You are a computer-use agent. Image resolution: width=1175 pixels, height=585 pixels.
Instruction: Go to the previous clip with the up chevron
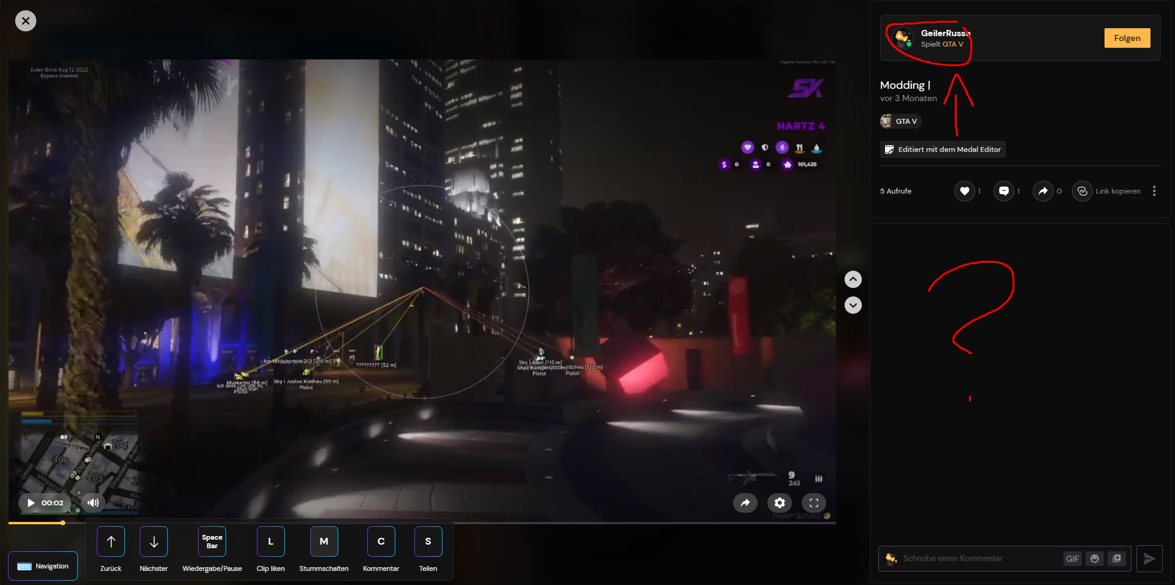(853, 279)
